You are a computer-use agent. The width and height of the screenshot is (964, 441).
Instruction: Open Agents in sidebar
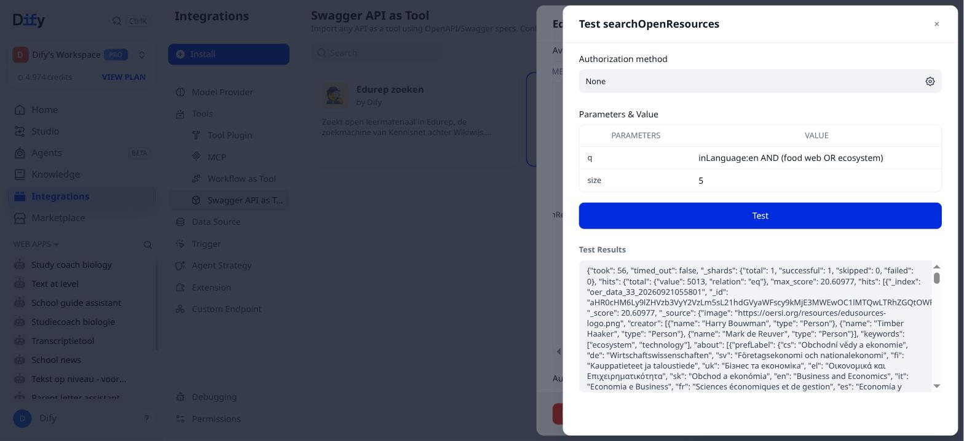(81, 153)
